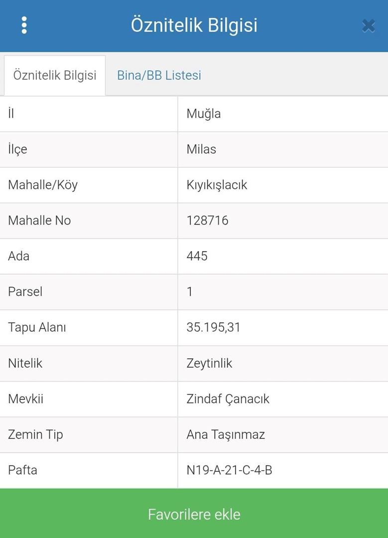The image size is (388, 538).
Task: Click the Mahalle/Köy row label
Action: pyautogui.click(x=43, y=185)
